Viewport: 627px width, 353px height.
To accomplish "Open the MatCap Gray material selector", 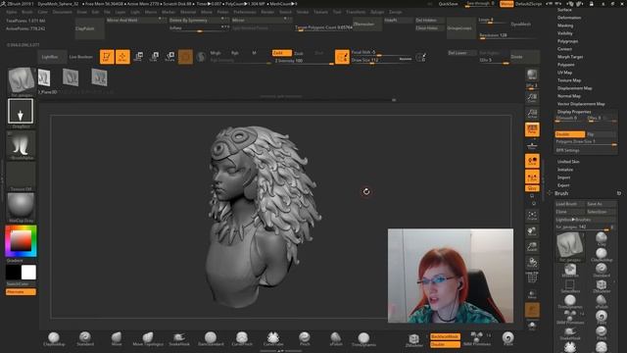I will (21, 207).
